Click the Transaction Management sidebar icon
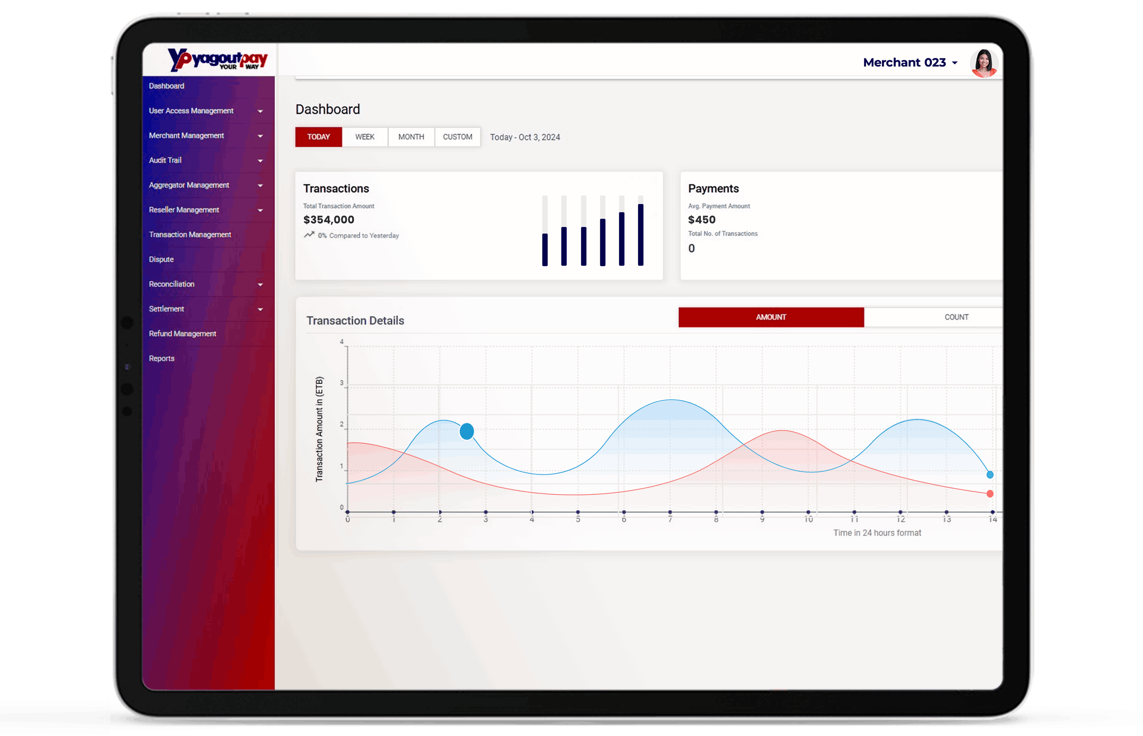 [x=189, y=235]
